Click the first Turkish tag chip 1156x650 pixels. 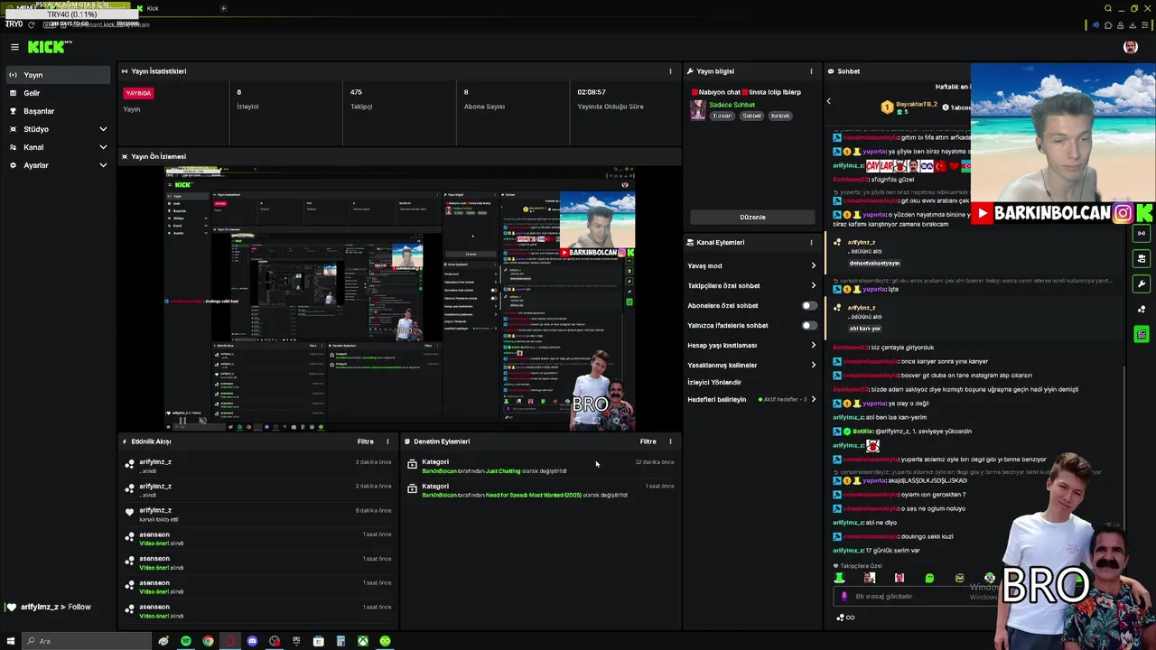pos(722,116)
